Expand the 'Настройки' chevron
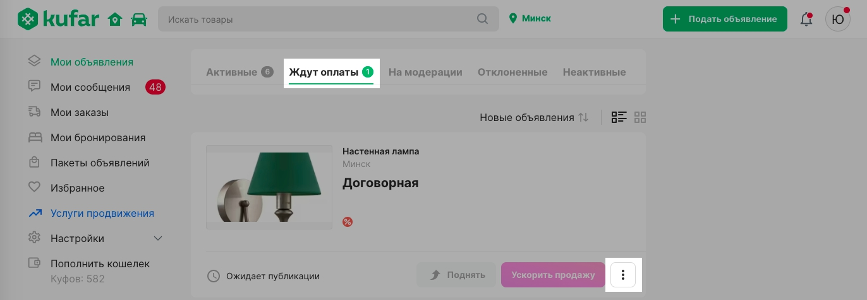867x300 pixels. (158, 238)
